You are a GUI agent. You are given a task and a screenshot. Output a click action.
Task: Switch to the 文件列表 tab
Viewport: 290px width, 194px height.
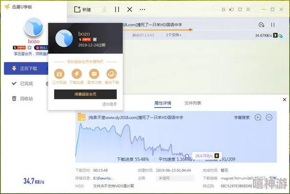point(192,103)
